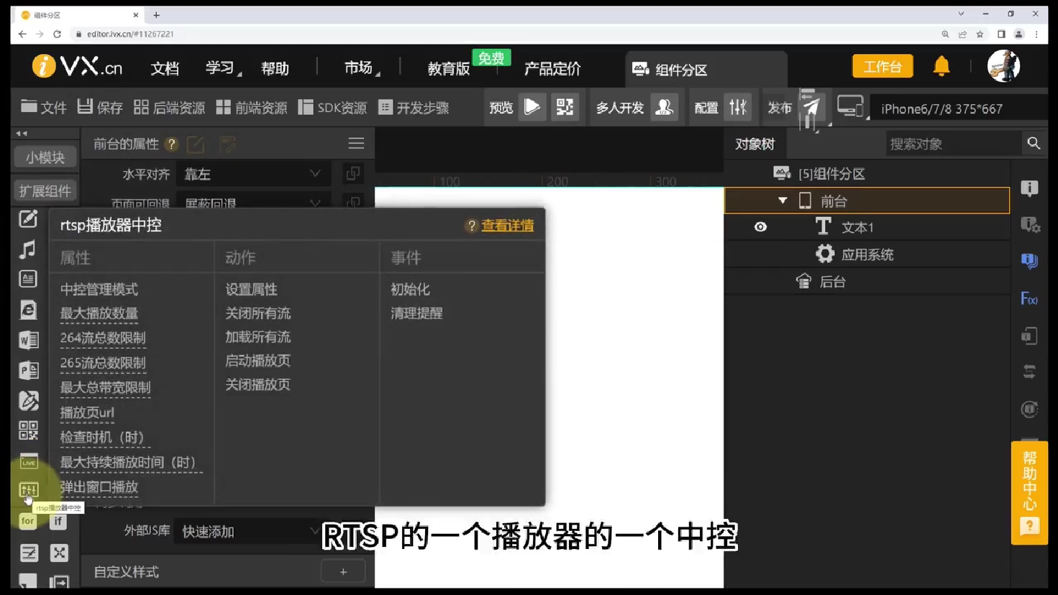Image resolution: width=1058 pixels, height=595 pixels.
Task: Click the expand-arrows X component icon
Action: (x=59, y=553)
